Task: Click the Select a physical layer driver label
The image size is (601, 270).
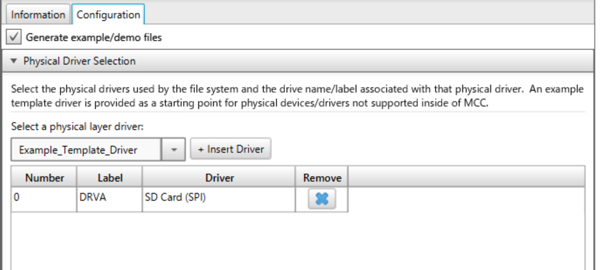Action: click(x=77, y=127)
